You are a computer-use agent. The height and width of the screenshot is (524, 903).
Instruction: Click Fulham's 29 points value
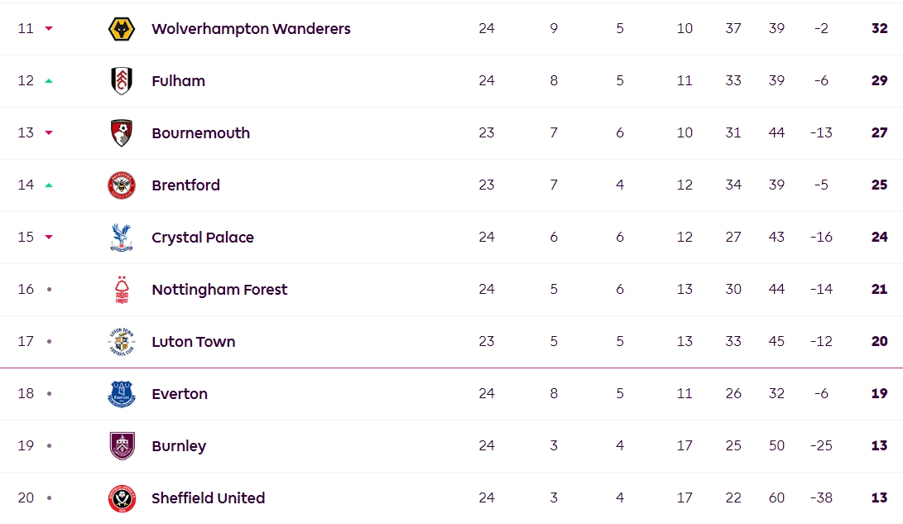(x=879, y=80)
